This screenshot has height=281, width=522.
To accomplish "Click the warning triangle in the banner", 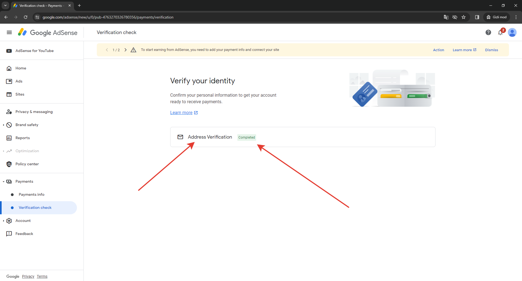I will [133, 50].
